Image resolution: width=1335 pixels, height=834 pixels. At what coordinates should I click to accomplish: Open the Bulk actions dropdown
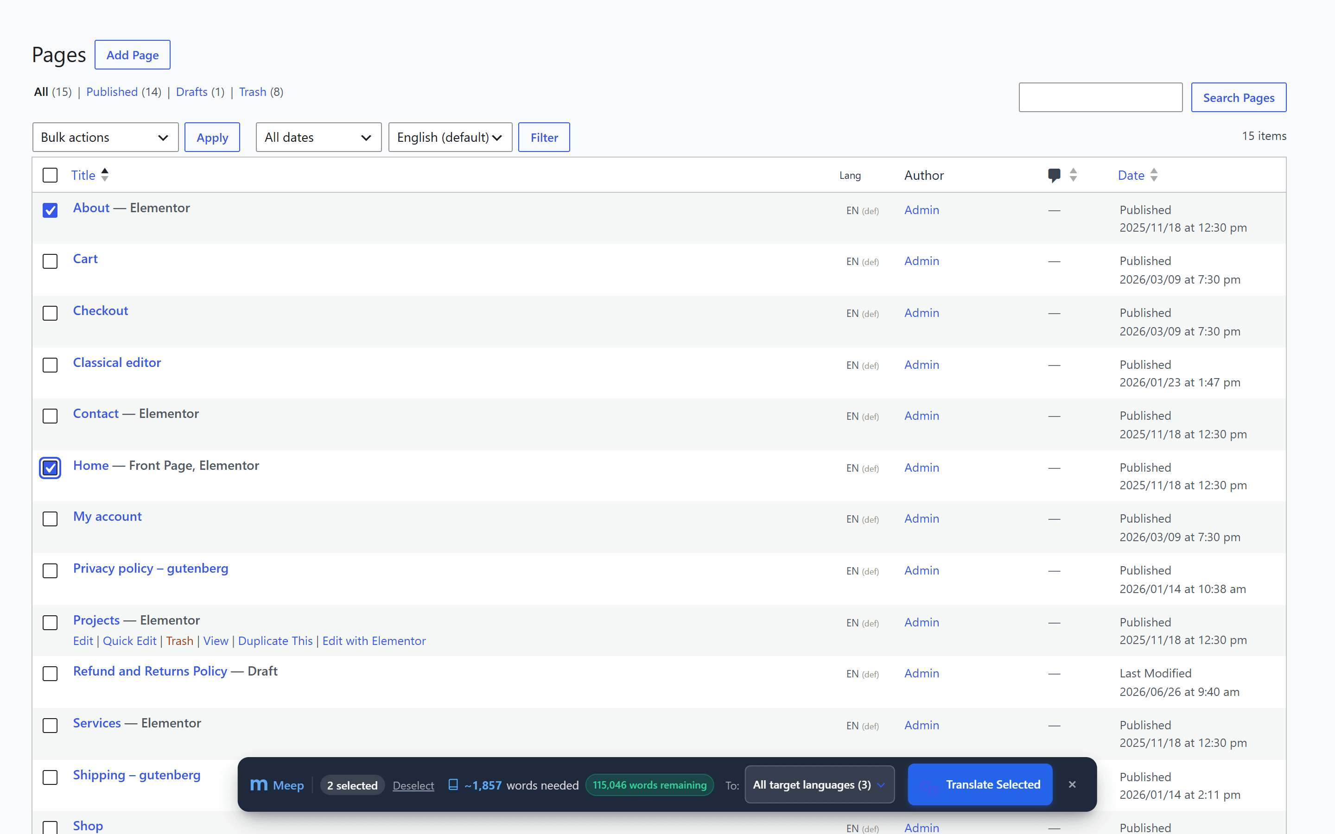pos(105,137)
